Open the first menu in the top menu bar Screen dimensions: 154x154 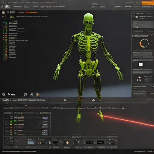pos(2,2)
